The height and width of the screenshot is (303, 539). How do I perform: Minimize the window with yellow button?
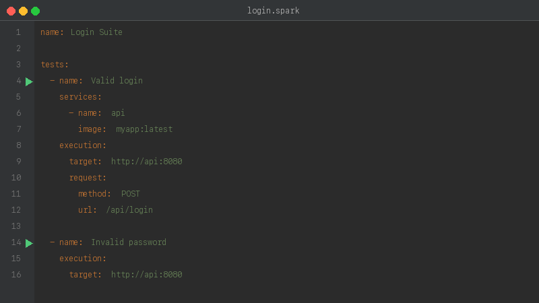(23, 11)
